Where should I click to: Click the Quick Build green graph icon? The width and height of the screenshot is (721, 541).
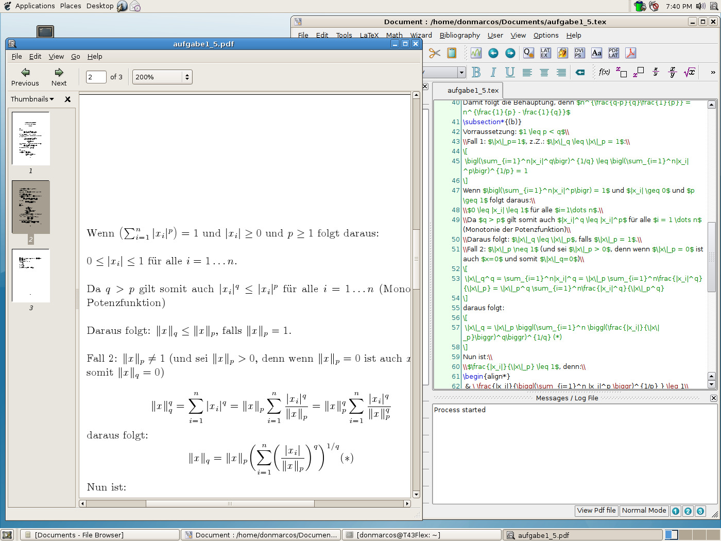click(x=476, y=53)
